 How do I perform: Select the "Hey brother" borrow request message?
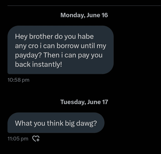coord(60,50)
